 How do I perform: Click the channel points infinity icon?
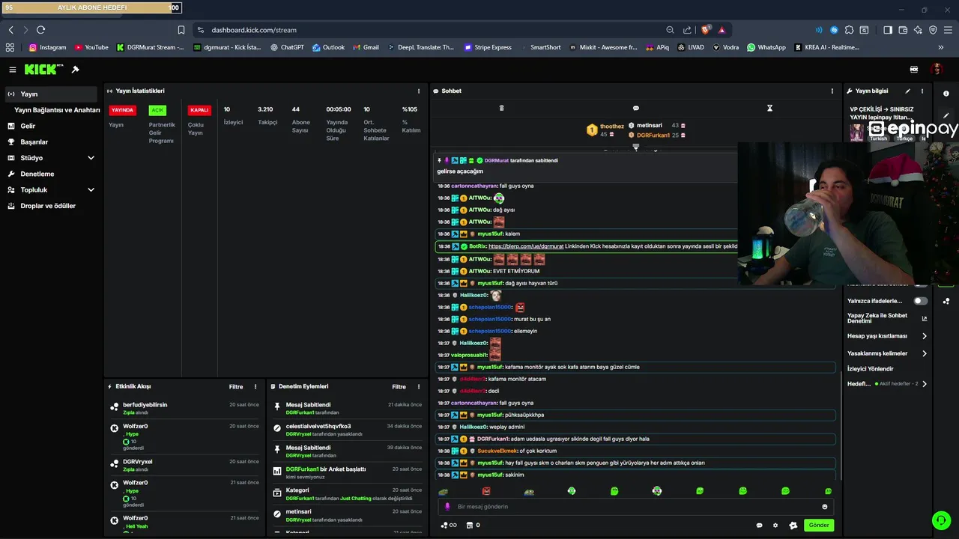click(449, 526)
